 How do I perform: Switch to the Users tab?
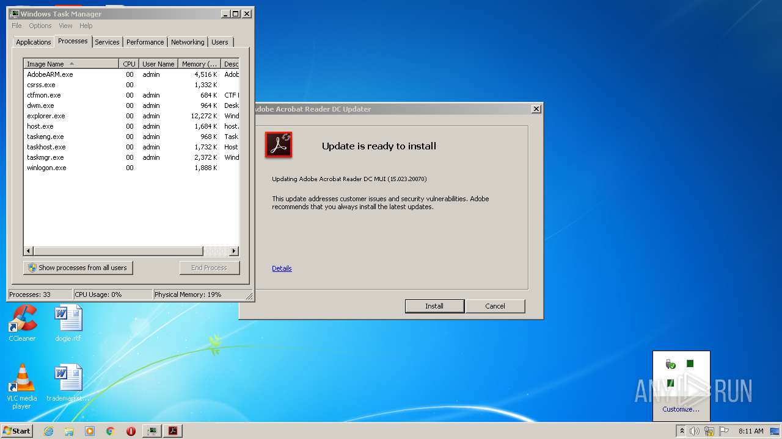(x=220, y=42)
